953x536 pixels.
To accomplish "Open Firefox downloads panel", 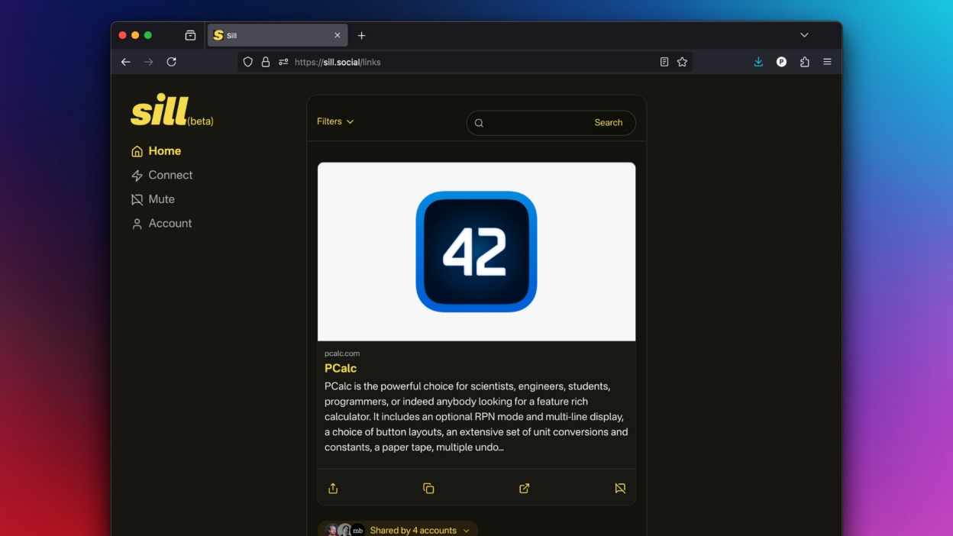I will click(x=758, y=62).
